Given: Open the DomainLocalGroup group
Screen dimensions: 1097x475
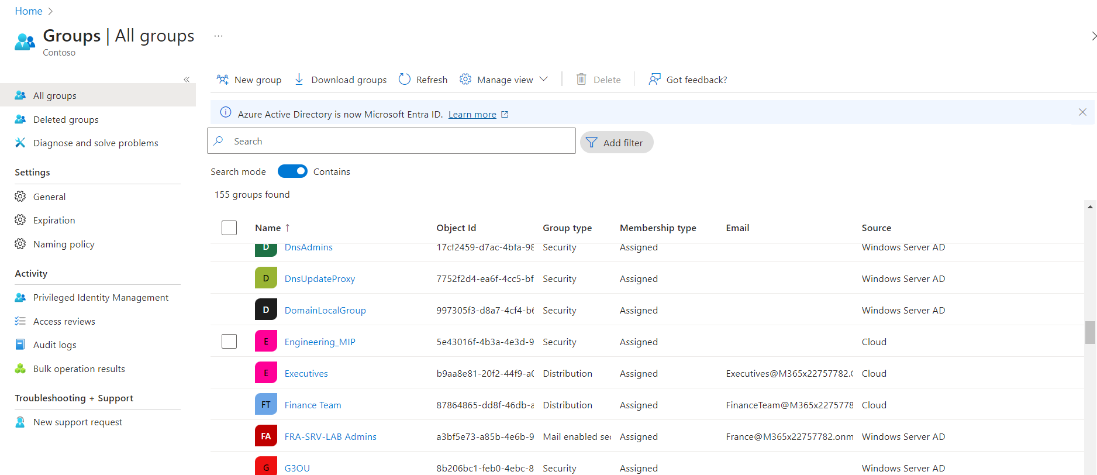Looking at the screenshot, I should 325,310.
